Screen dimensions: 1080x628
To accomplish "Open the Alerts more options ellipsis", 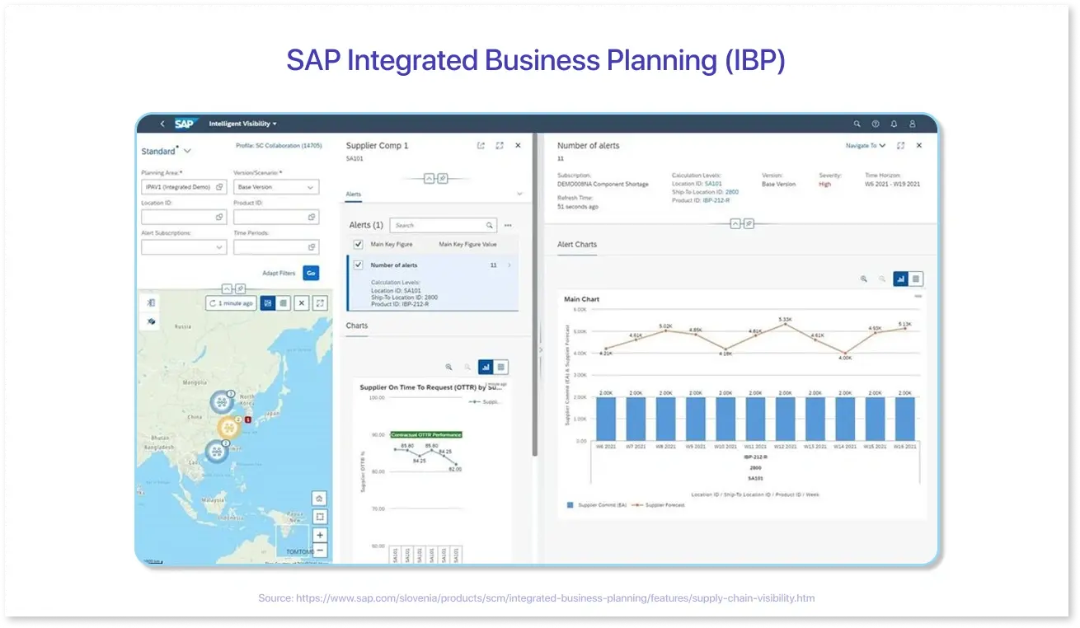I will point(508,225).
